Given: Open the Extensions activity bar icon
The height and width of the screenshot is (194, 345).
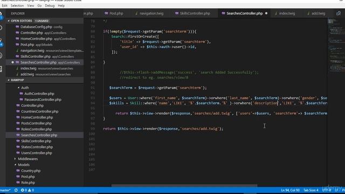Looking at the screenshot, I should pyautogui.click(x=1, y=69).
